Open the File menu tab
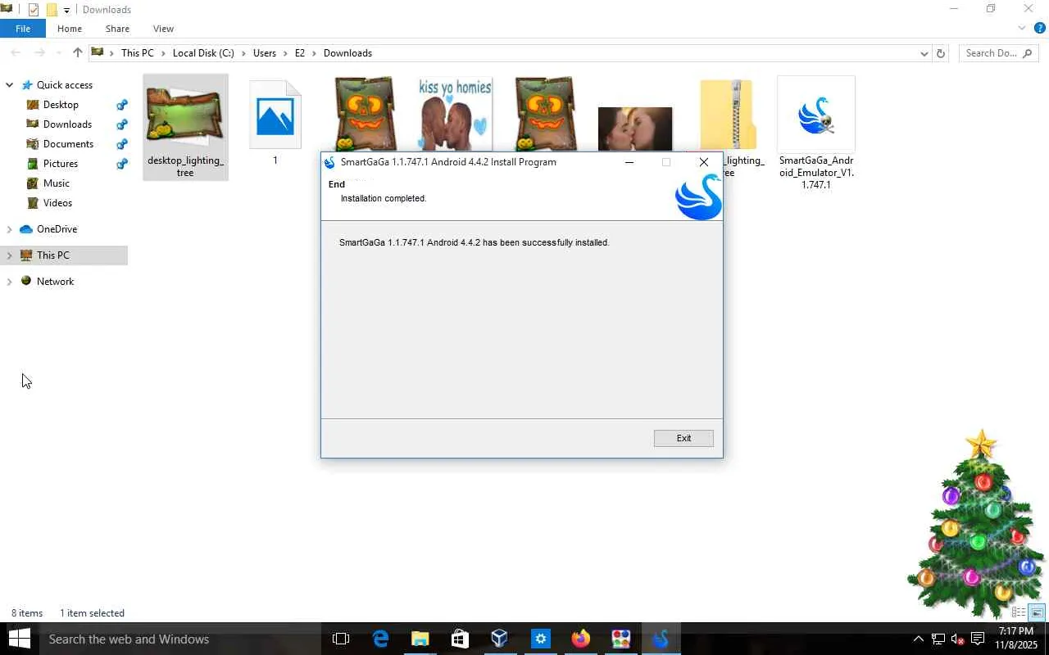This screenshot has width=1049, height=655. 23,29
